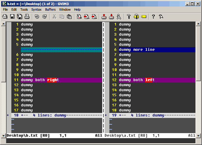The height and width of the screenshot is (145, 202).
Task: Undo the last change via the toolbar
Action: pos(37,17)
